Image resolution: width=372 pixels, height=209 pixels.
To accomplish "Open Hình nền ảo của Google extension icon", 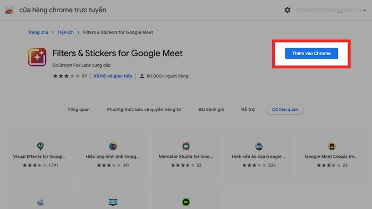I will [x=259, y=146].
